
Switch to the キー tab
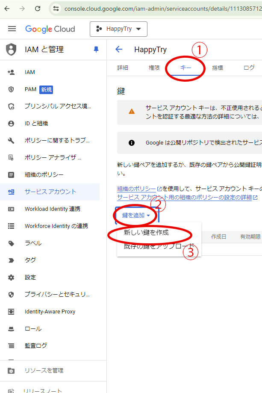tap(185, 68)
